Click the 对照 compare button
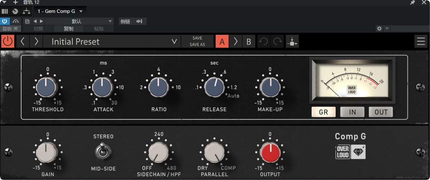This screenshot has width=430, height=180. click(38, 29)
